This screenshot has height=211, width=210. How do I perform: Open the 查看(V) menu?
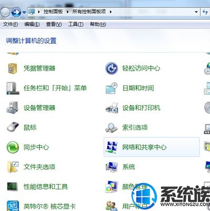click(54, 24)
